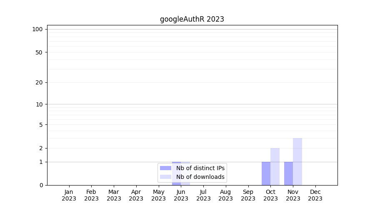This screenshot has height=208, width=375.
Task: Click the 20 y-axis tick label
Action: click(x=39, y=82)
